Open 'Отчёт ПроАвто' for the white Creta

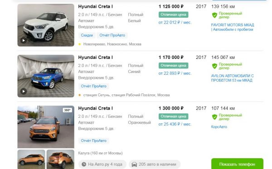(x=112, y=35)
